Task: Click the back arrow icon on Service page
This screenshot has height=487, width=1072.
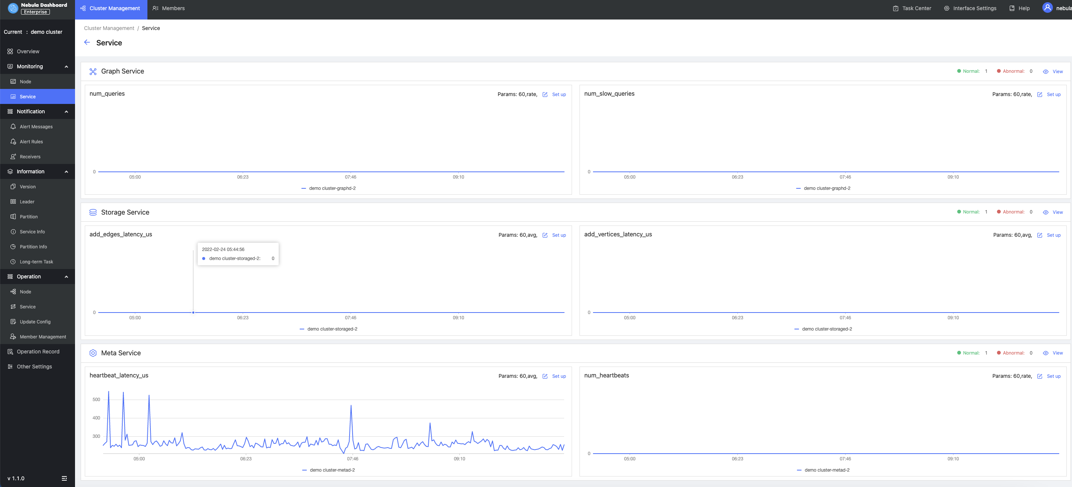Action: click(x=87, y=42)
